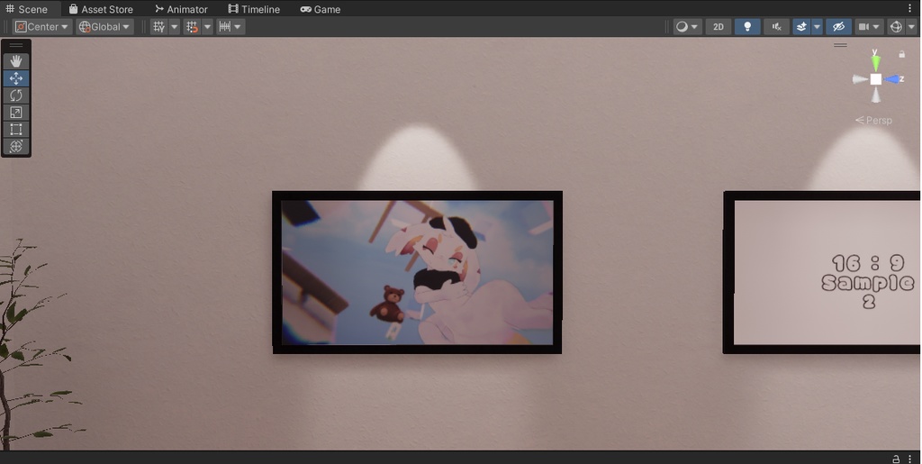922x464 pixels.
Task: Toggle the orientation gizmo lock
Action: click(902, 54)
